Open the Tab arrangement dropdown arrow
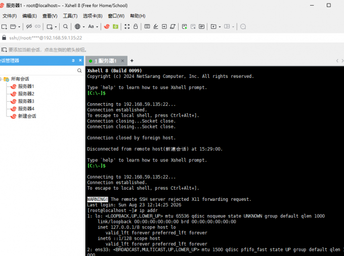Image resolution: width=344 pixels, height=256 pixels. click(233, 27)
